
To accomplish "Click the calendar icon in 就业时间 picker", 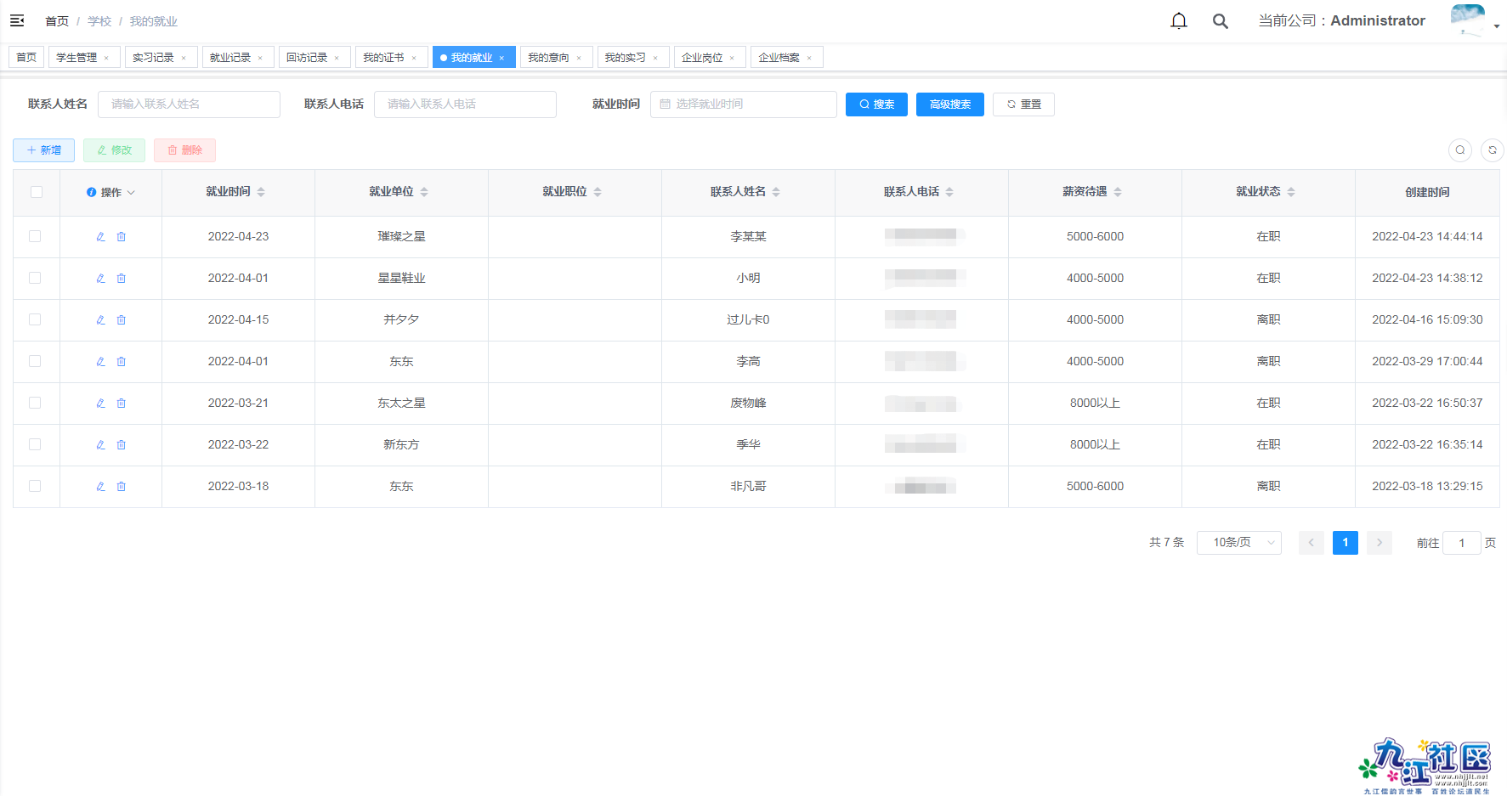I will click(666, 104).
